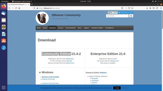Viewport: 163px width, 91px height.
Task: Click Atividades in the top bar
Action: tap(5, 1)
